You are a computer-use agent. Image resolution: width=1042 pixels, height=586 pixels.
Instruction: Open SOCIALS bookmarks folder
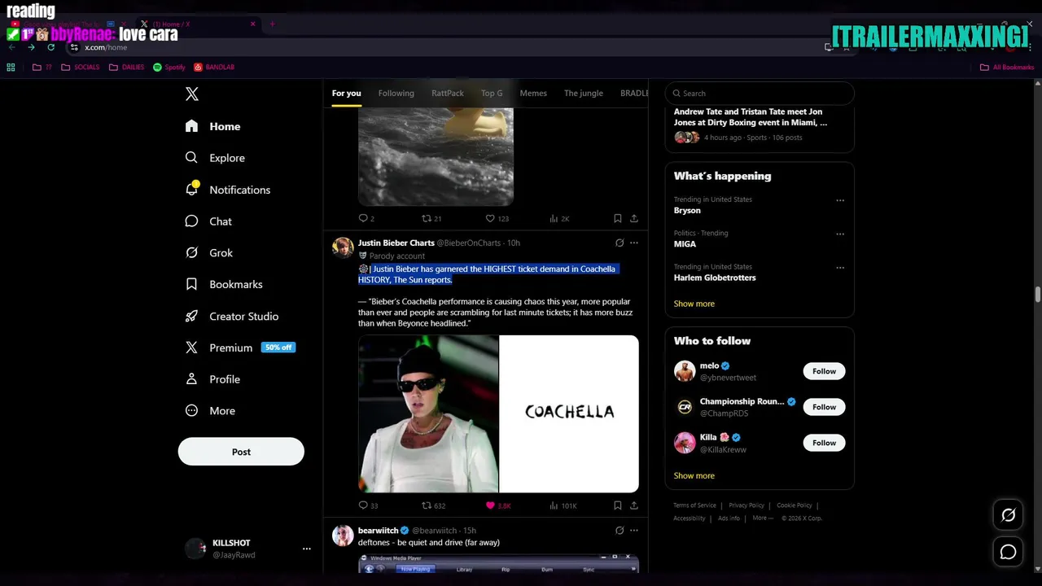pos(81,68)
